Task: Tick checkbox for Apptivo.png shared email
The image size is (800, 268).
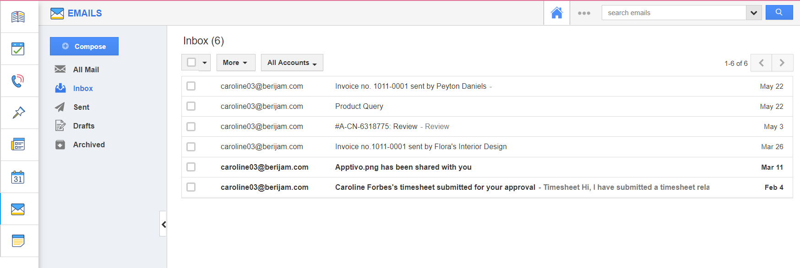Action: [191, 167]
